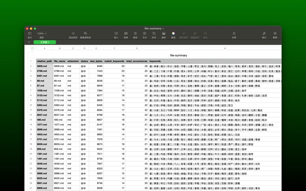Image resolution: width=306 pixels, height=191 pixels.
Task: Click the 粘贴样式 paste style icon
Action: coord(195,33)
